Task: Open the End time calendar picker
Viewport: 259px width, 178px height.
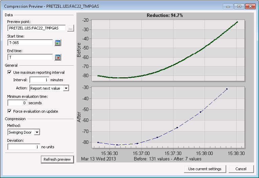Action: (57, 57)
